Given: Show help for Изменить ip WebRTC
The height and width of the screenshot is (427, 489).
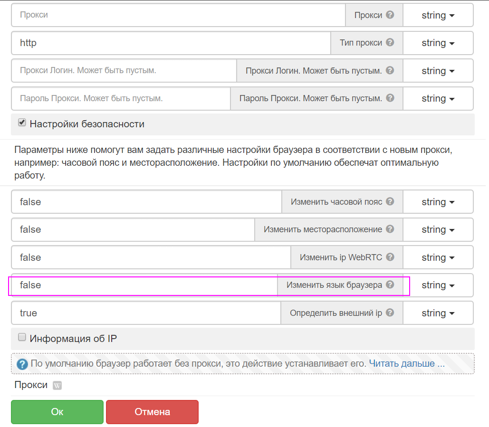Looking at the screenshot, I should (390, 257).
